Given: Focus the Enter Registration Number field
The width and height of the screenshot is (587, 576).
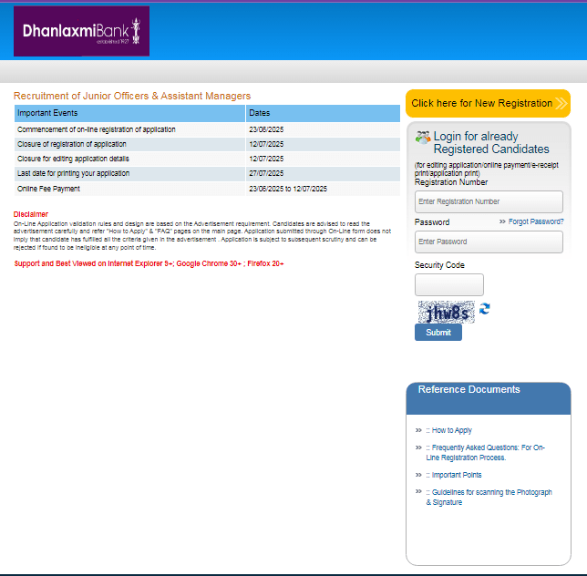Looking at the screenshot, I should pyautogui.click(x=489, y=201).
